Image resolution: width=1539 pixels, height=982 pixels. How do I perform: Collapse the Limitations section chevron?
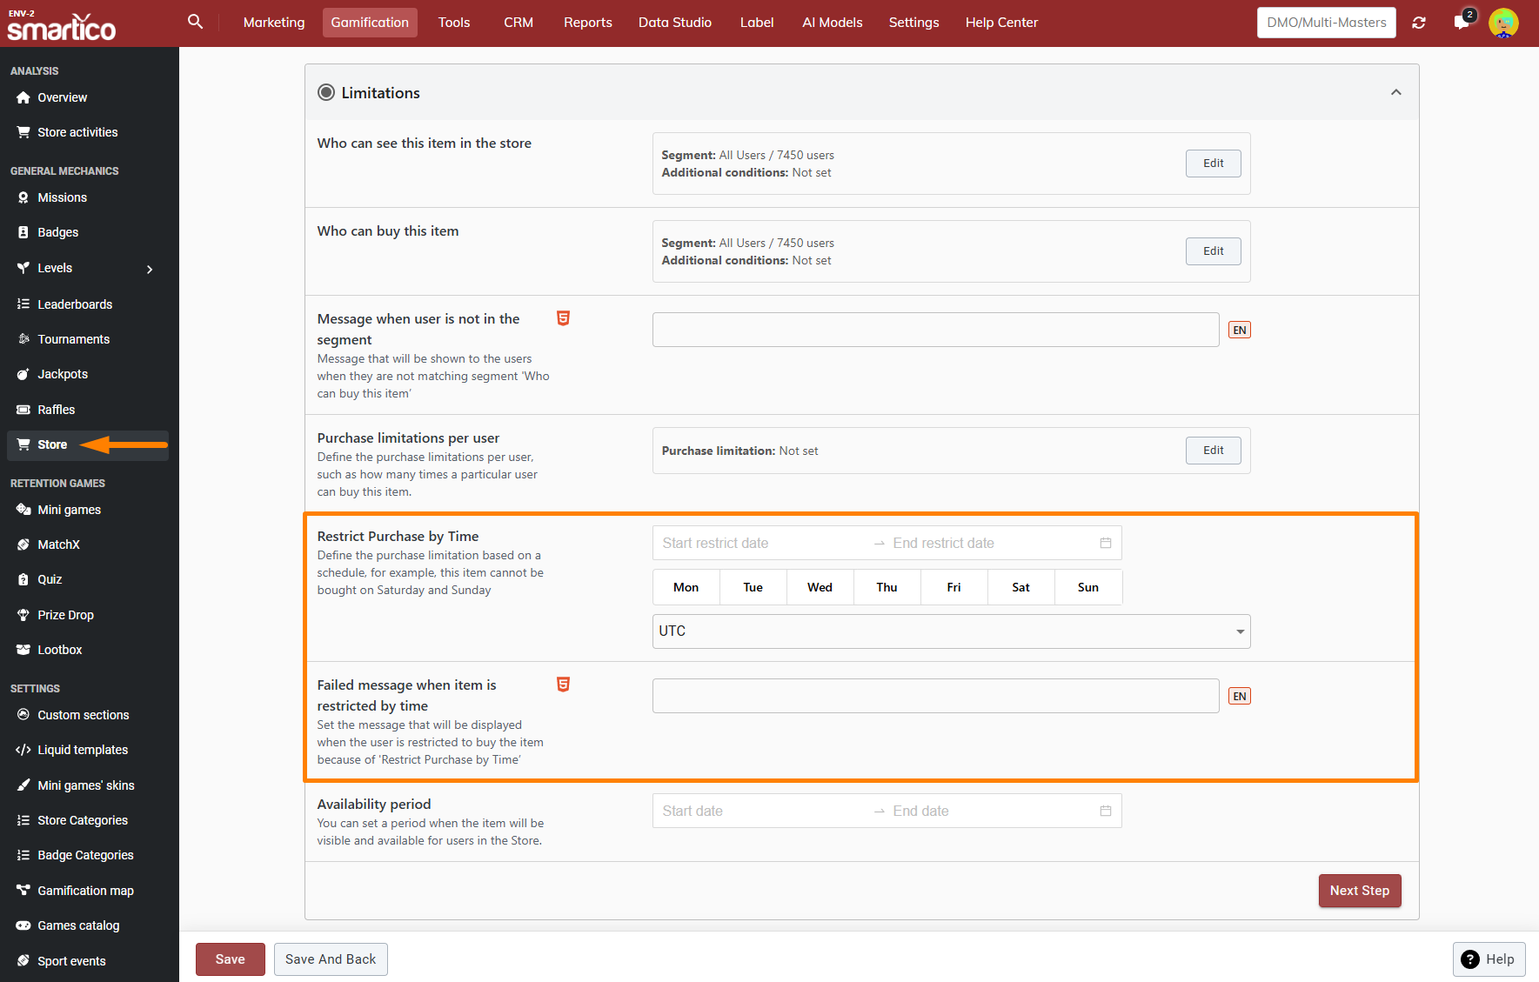(x=1395, y=92)
